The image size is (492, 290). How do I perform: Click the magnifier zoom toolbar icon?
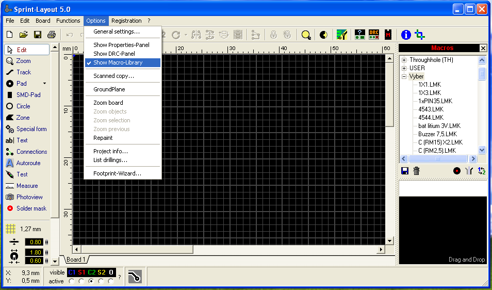point(306,35)
